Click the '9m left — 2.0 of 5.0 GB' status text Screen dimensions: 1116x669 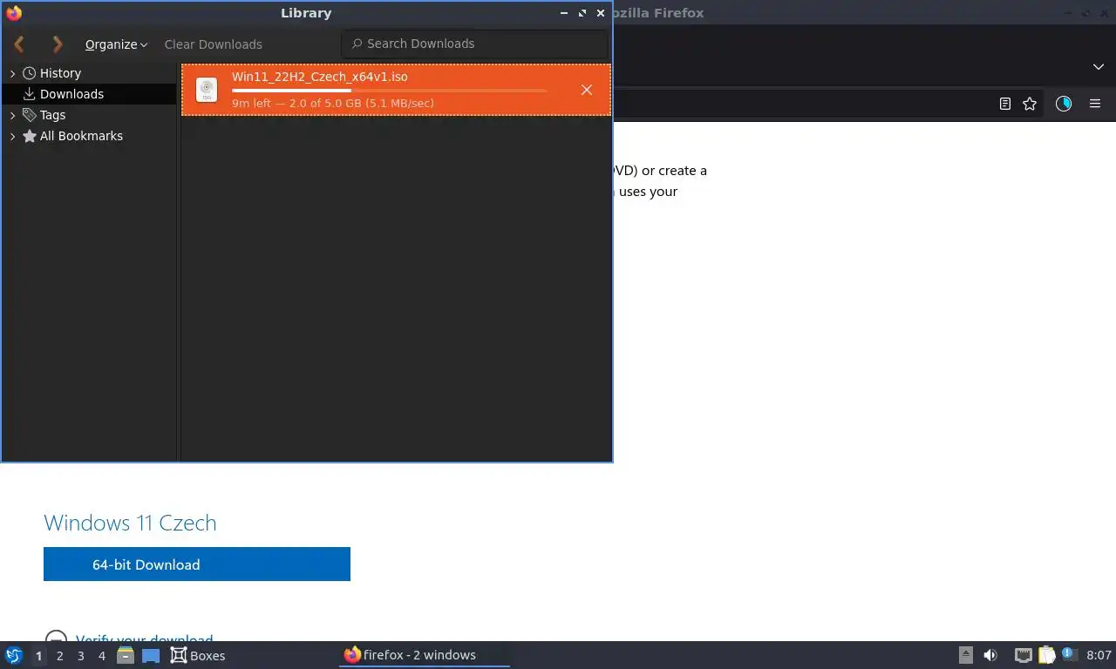(333, 103)
